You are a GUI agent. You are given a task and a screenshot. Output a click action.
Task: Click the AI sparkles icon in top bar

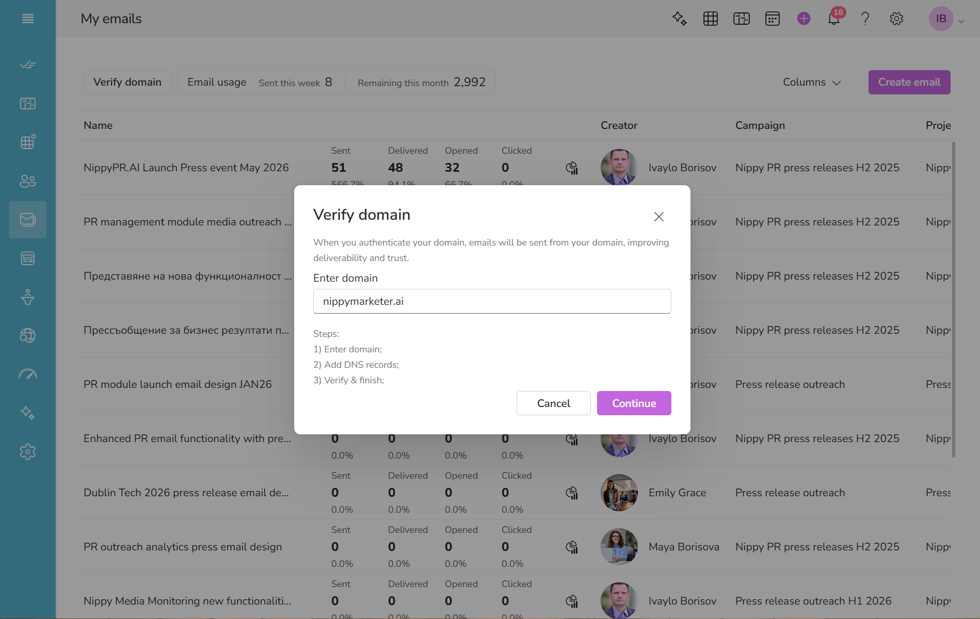coord(680,19)
